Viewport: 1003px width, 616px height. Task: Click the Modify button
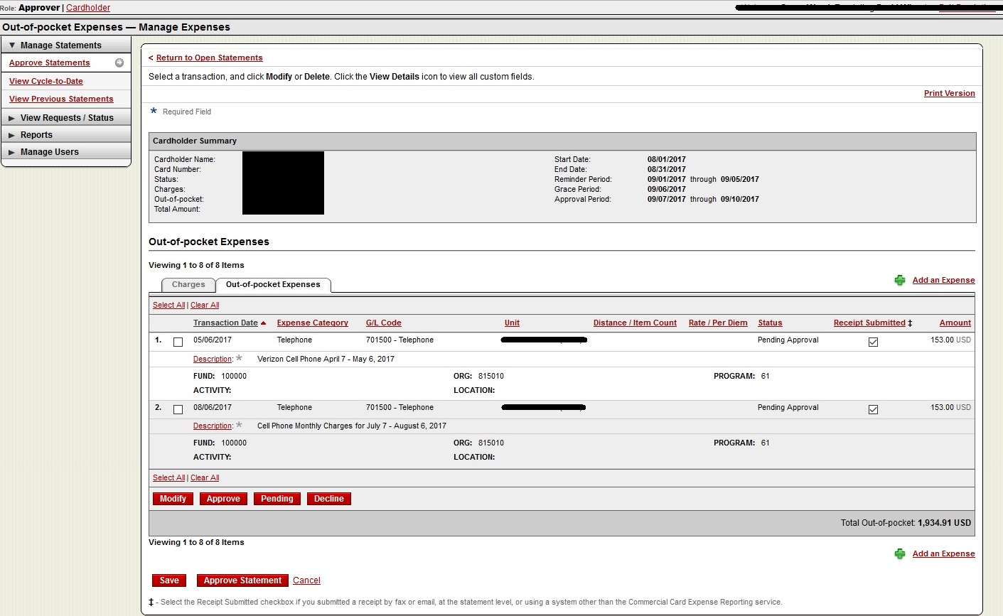(x=173, y=499)
